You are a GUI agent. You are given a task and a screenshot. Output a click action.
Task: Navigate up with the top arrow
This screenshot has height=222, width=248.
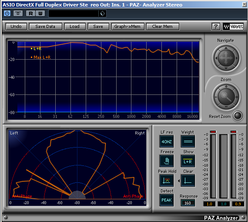(x=226, y=47)
